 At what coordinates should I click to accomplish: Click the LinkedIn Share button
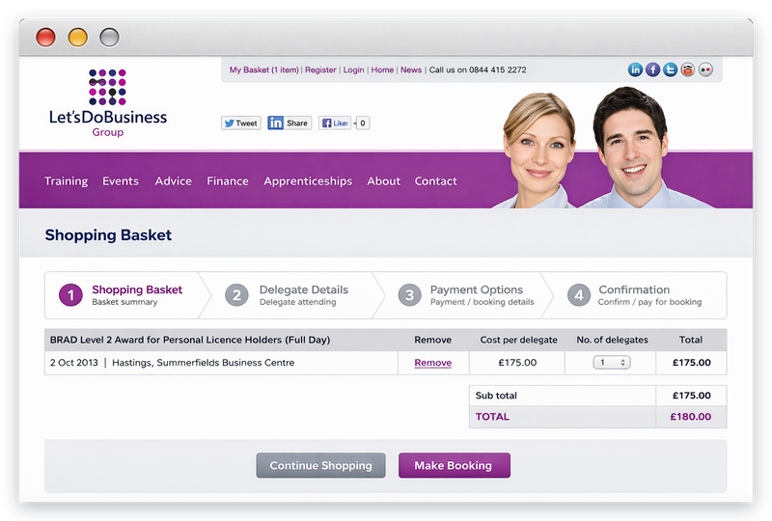click(289, 123)
